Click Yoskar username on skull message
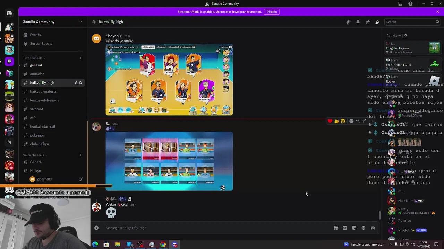444x249 pixels. click(x=111, y=205)
